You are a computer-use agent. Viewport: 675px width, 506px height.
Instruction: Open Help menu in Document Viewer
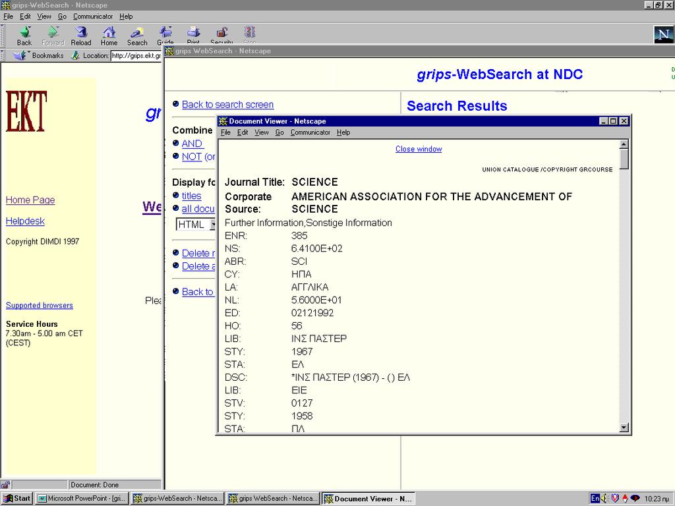tap(343, 132)
